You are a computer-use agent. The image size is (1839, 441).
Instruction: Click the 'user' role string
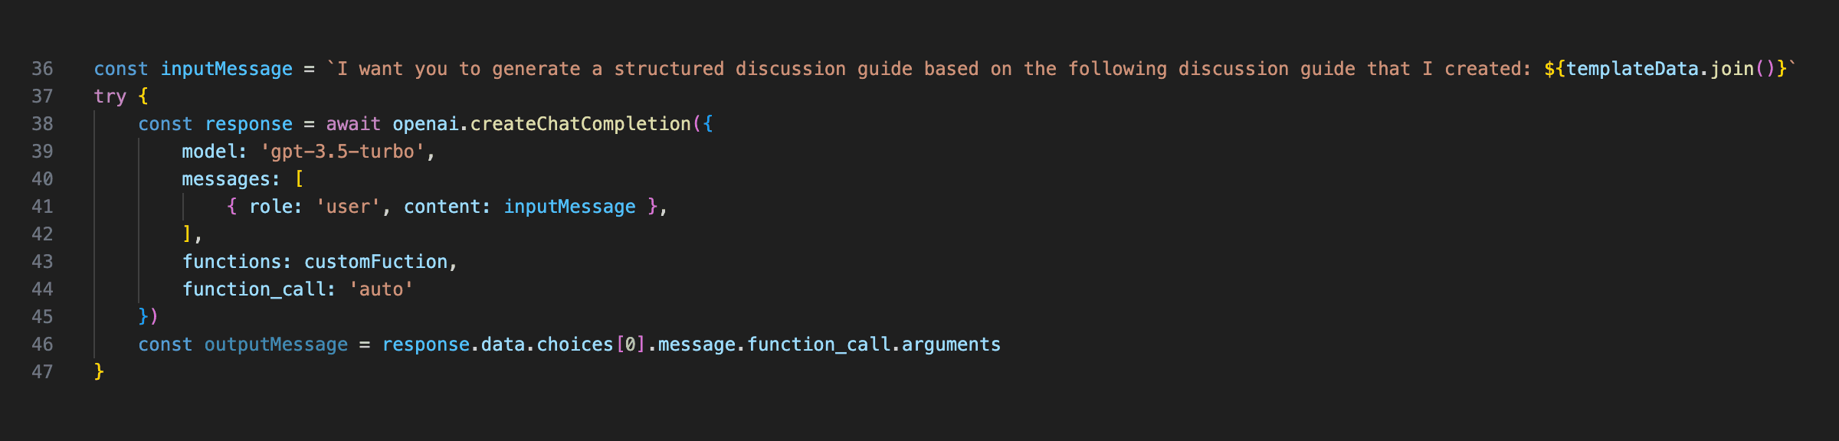coord(348,207)
